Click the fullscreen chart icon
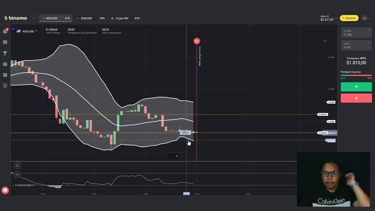Viewport: 375px width, 211px height. [325, 41]
